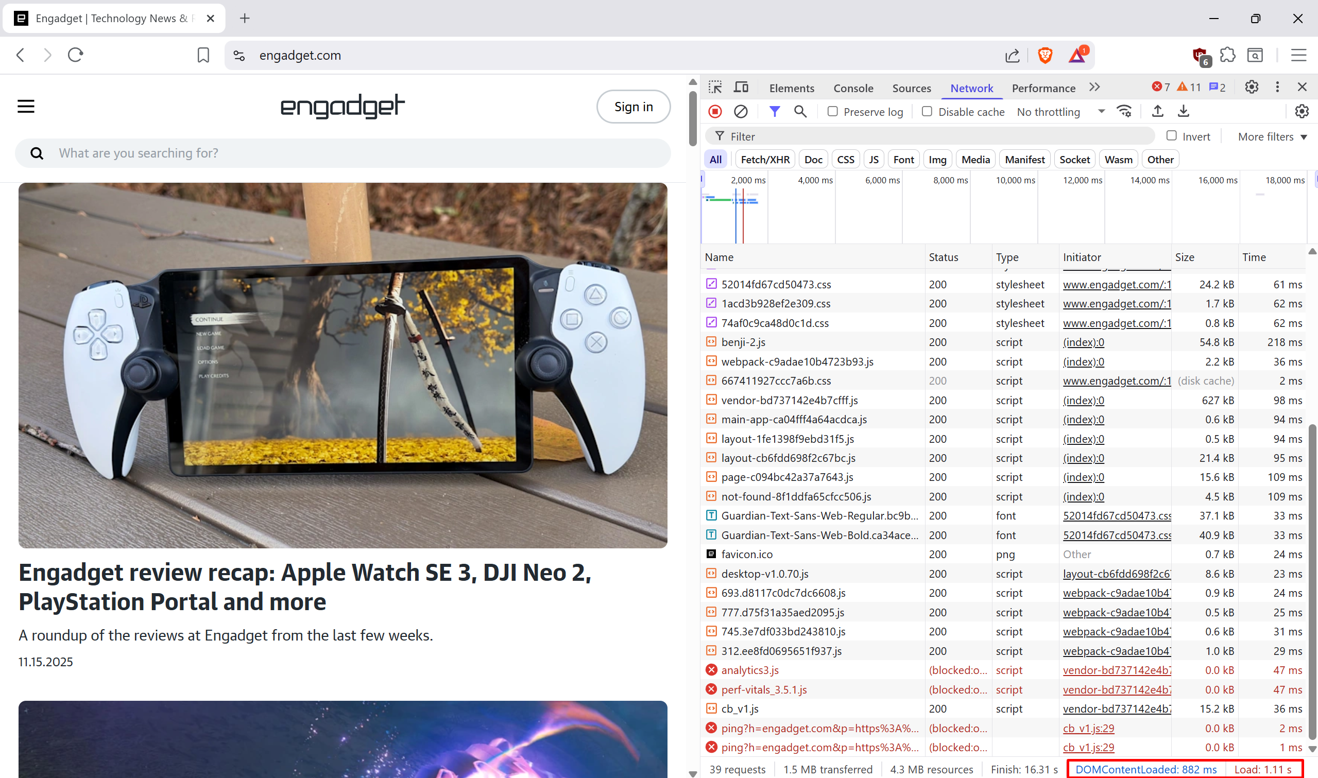Screen dimensions: 1318x778
Task: Filter requests by JS type
Action: click(874, 160)
